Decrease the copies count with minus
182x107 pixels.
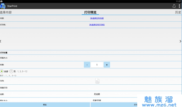click(87, 65)
